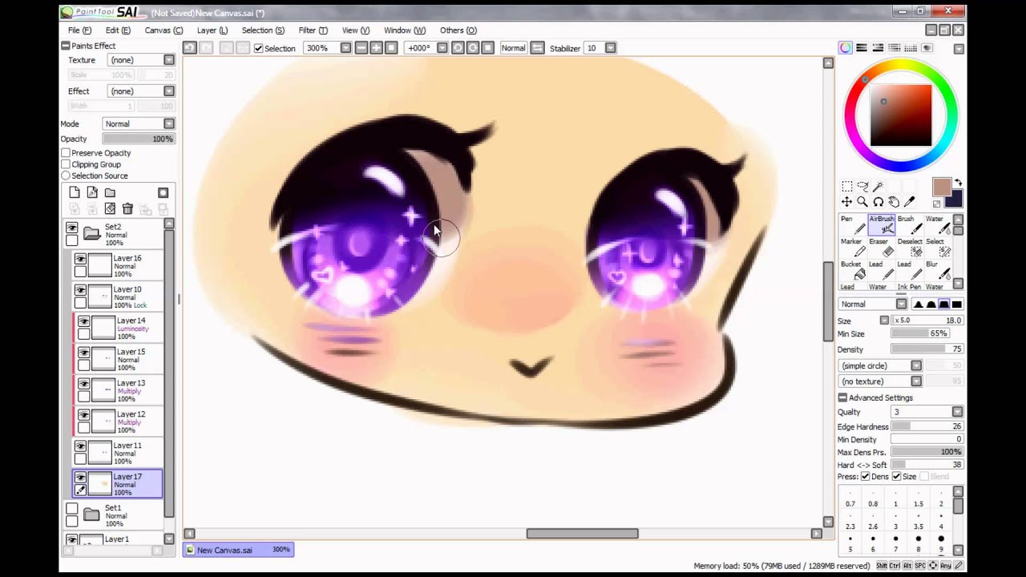Toggle visibility of the Set2 folder
Image resolution: width=1026 pixels, height=577 pixels.
tap(72, 228)
